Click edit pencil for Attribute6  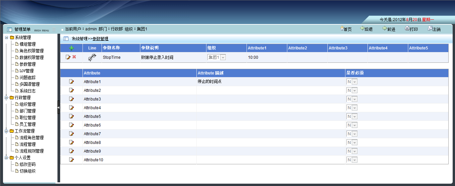[71, 125]
